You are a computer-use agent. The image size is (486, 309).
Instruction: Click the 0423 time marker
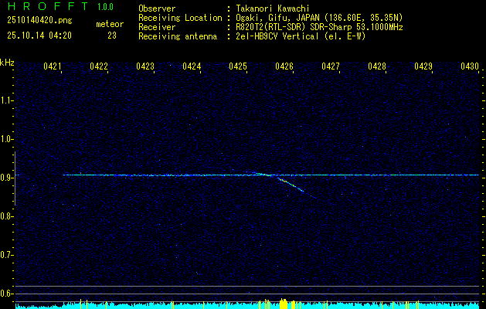145,66
